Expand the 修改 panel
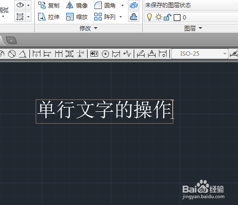This screenshot has height=205, width=238. [88, 28]
